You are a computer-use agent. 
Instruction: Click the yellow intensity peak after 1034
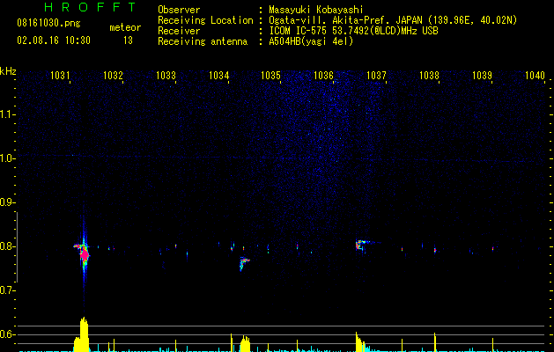tap(245, 343)
